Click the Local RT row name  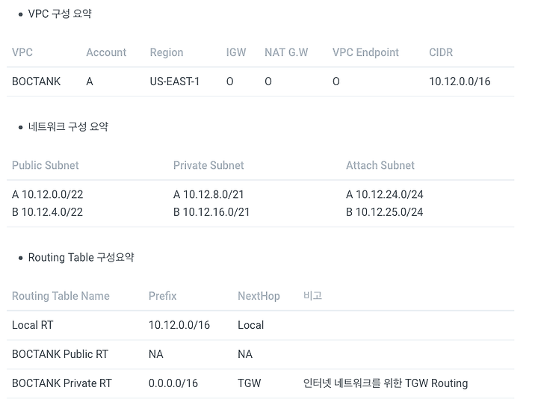pyautogui.click(x=33, y=325)
